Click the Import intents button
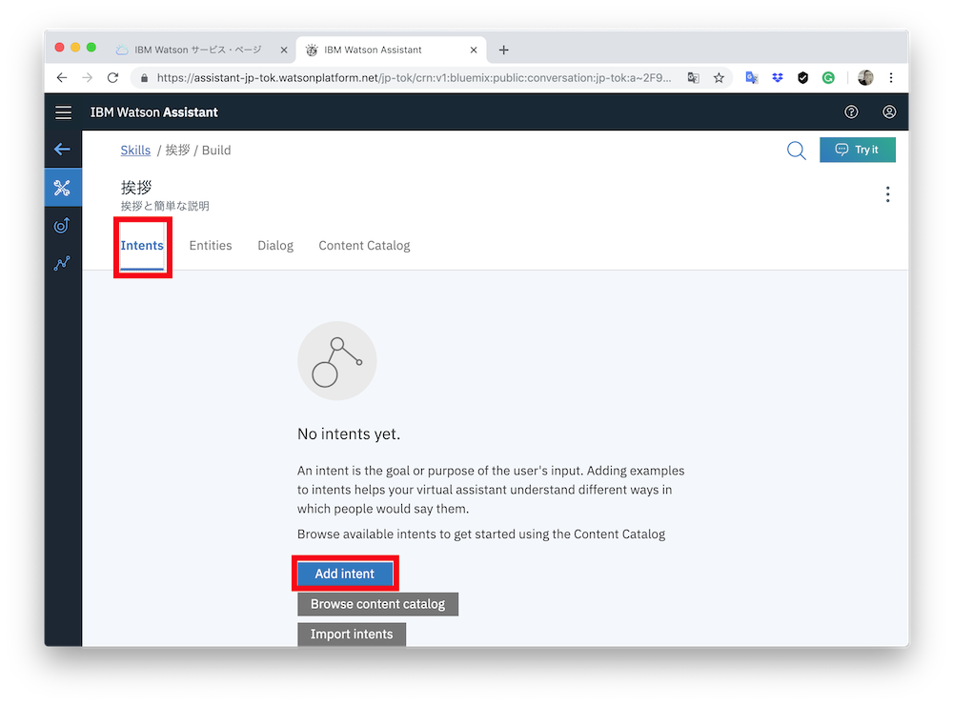Viewport: 953px width, 705px height. coord(352,634)
